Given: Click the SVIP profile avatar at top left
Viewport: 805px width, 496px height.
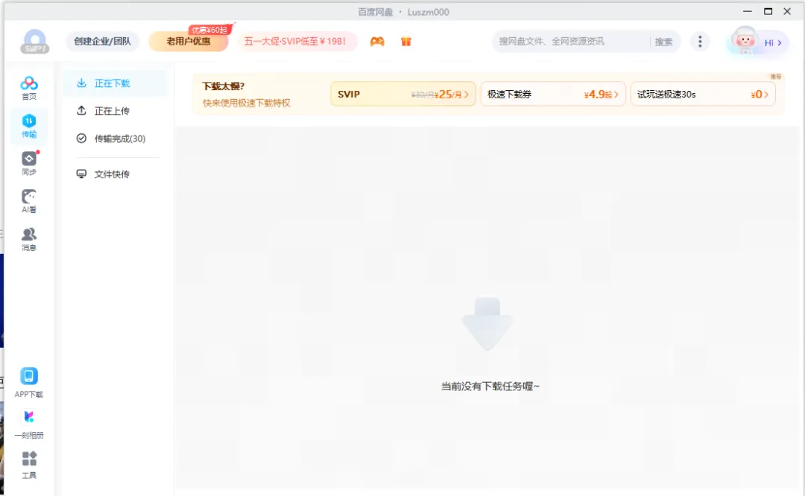Looking at the screenshot, I should [x=35, y=42].
